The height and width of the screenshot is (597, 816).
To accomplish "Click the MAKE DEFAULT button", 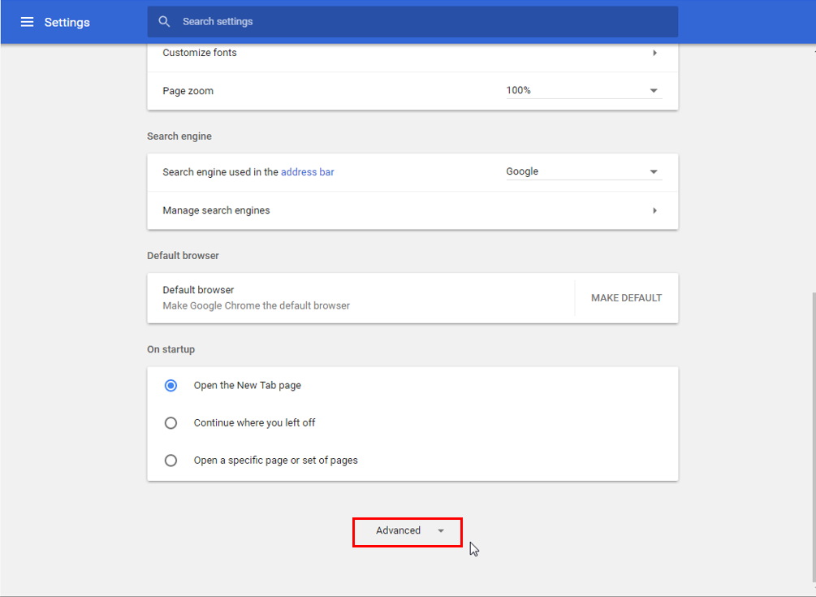I will (x=626, y=298).
